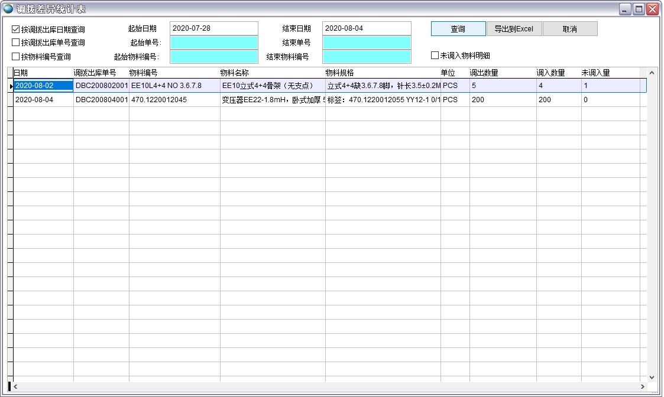Screen dimensions: 664x397
Task: Click the row indicator arrow of first row
Action: (x=11, y=86)
